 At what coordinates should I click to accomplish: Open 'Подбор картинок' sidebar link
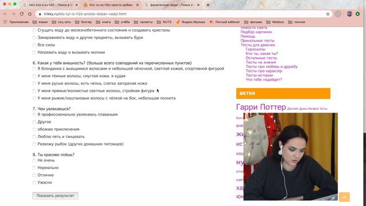tap(256, 32)
